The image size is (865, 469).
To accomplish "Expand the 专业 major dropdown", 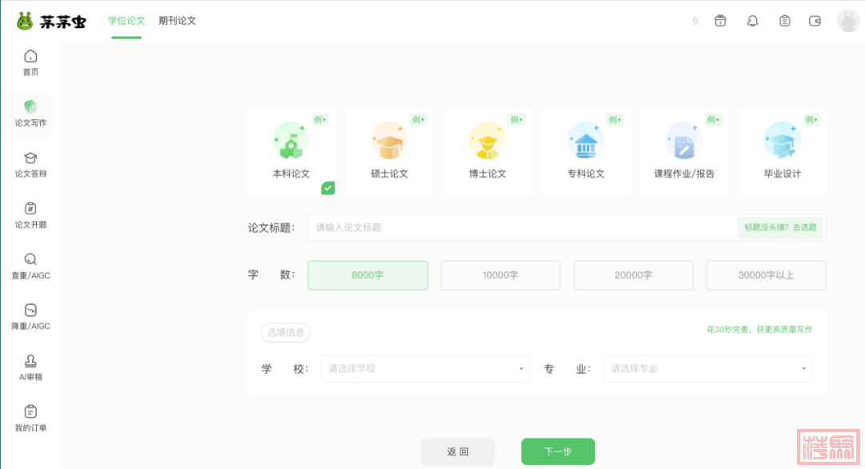I will [x=707, y=369].
